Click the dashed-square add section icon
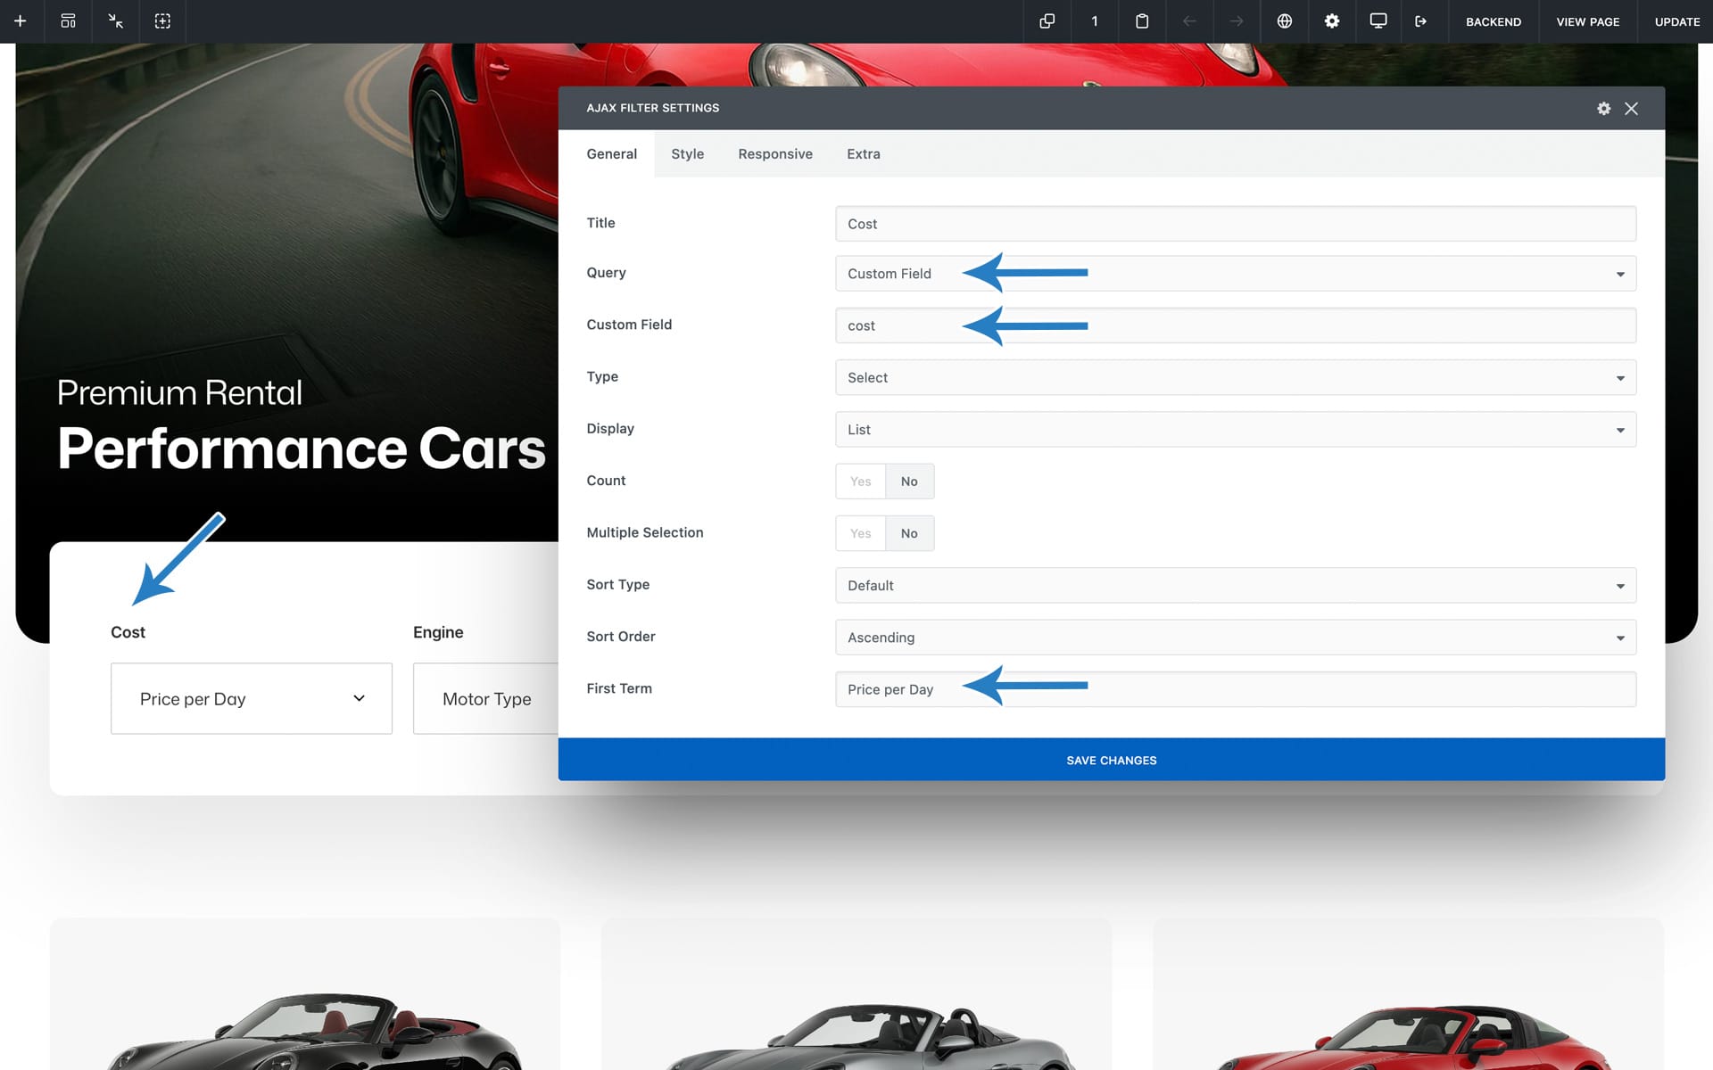This screenshot has width=1713, height=1070. click(x=162, y=21)
